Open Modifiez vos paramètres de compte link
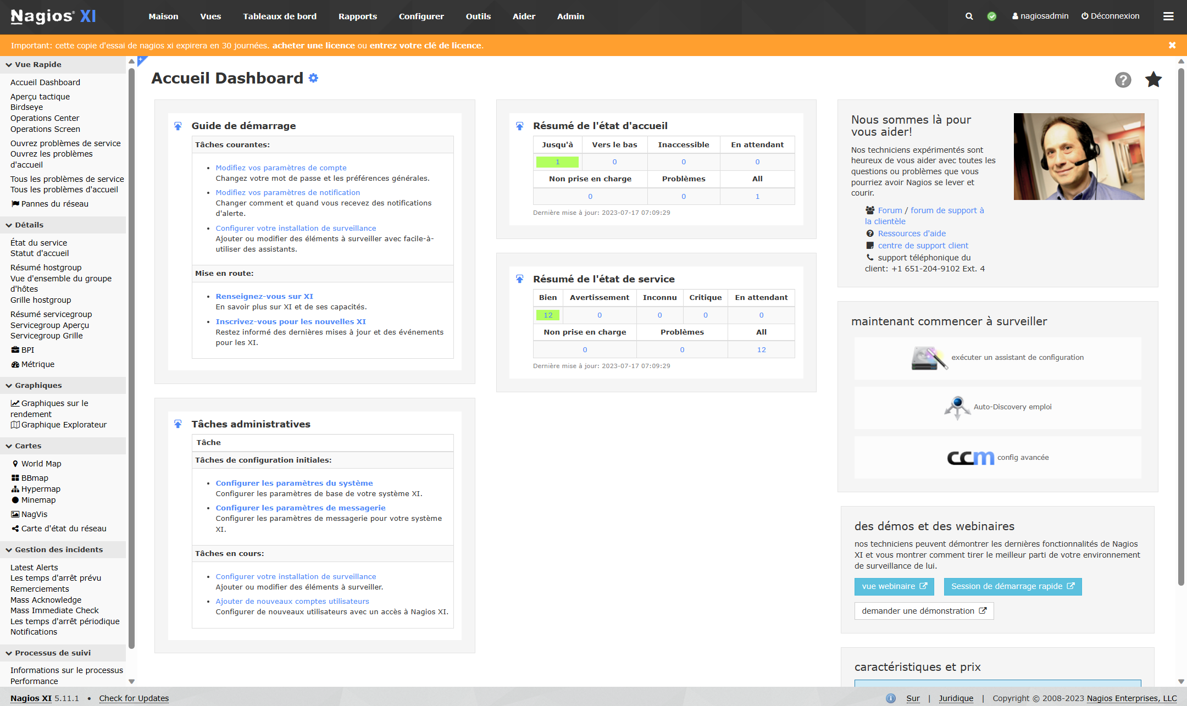 pyautogui.click(x=281, y=168)
